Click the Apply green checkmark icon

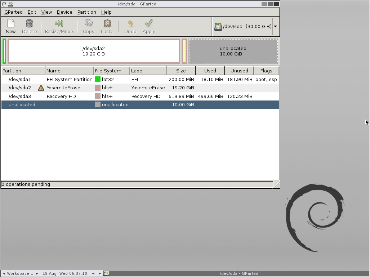[x=149, y=24]
